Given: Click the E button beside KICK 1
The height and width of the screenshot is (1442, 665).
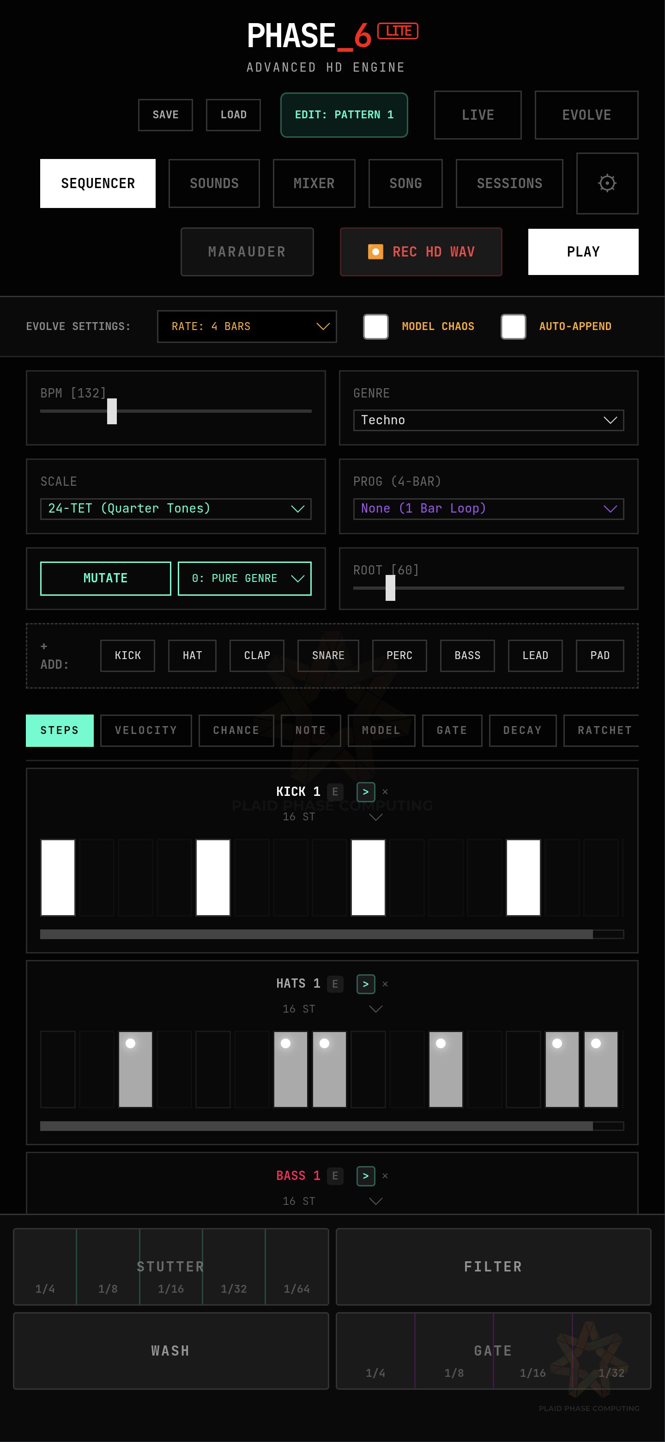Looking at the screenshot, I should point(335,792).
